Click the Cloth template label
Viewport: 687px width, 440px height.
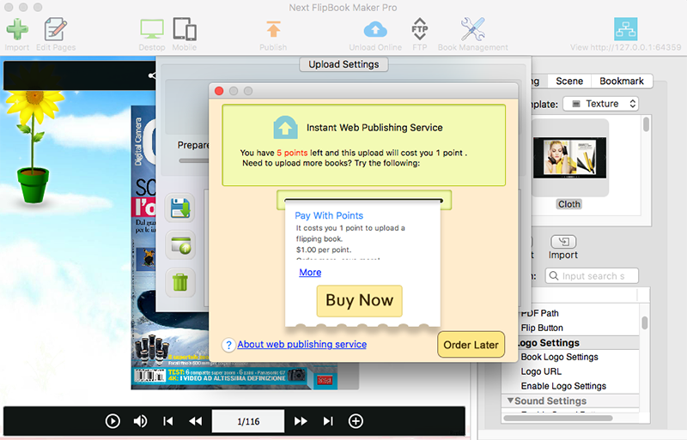click(569, 204)
